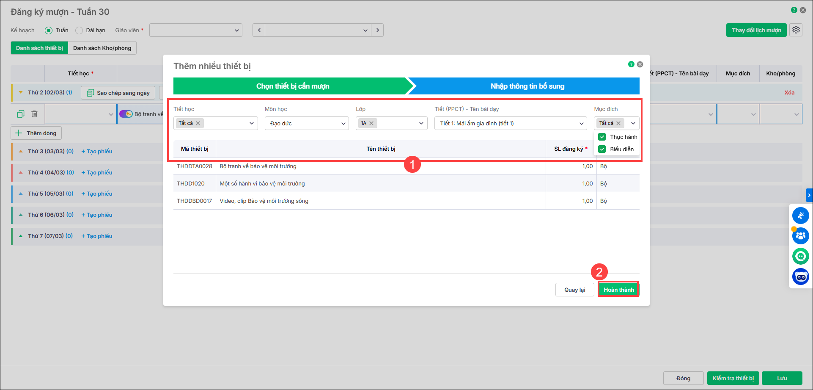This screenshot has height=390, width=813.
Task: Go to Nhập thông tin bổ sung step
Action: pos(527,86)
